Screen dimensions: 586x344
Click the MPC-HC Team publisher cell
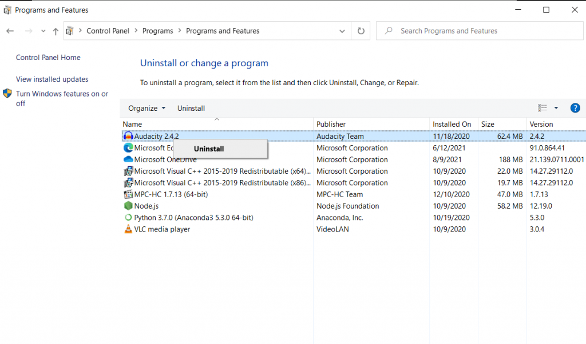(x=339, y=194)
